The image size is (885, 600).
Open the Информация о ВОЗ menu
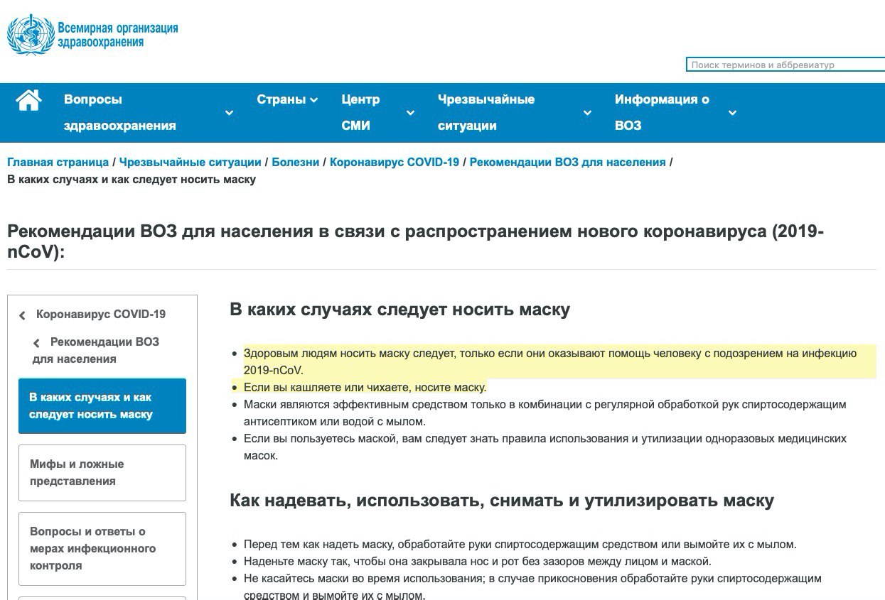pos(662,112)
